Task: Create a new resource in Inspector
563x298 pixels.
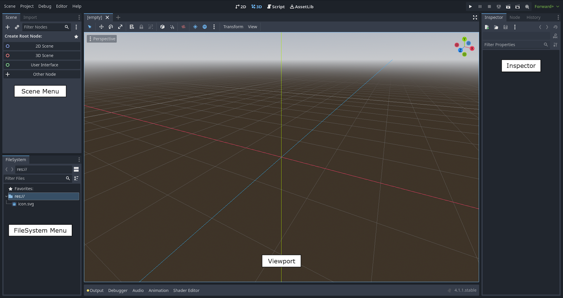Action: [487, 27]
